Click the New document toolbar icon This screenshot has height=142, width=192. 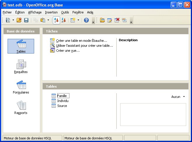(x=8, y=20)
